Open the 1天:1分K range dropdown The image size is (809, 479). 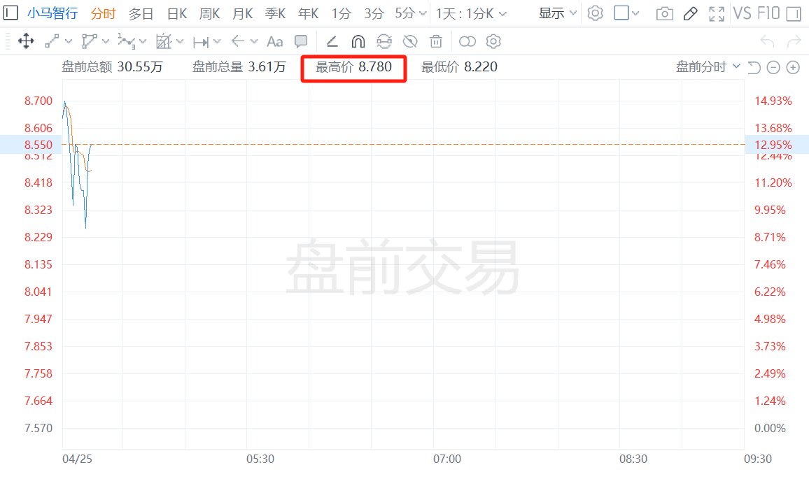click(x=471, y=13)
